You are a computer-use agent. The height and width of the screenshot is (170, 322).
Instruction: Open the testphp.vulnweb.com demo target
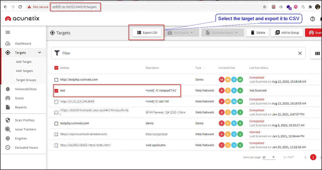coord(75,123)
